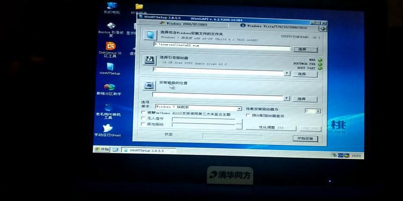Click the boot drive path field
This screenshot has height=201, width=403.
click(x=218, y=71)
